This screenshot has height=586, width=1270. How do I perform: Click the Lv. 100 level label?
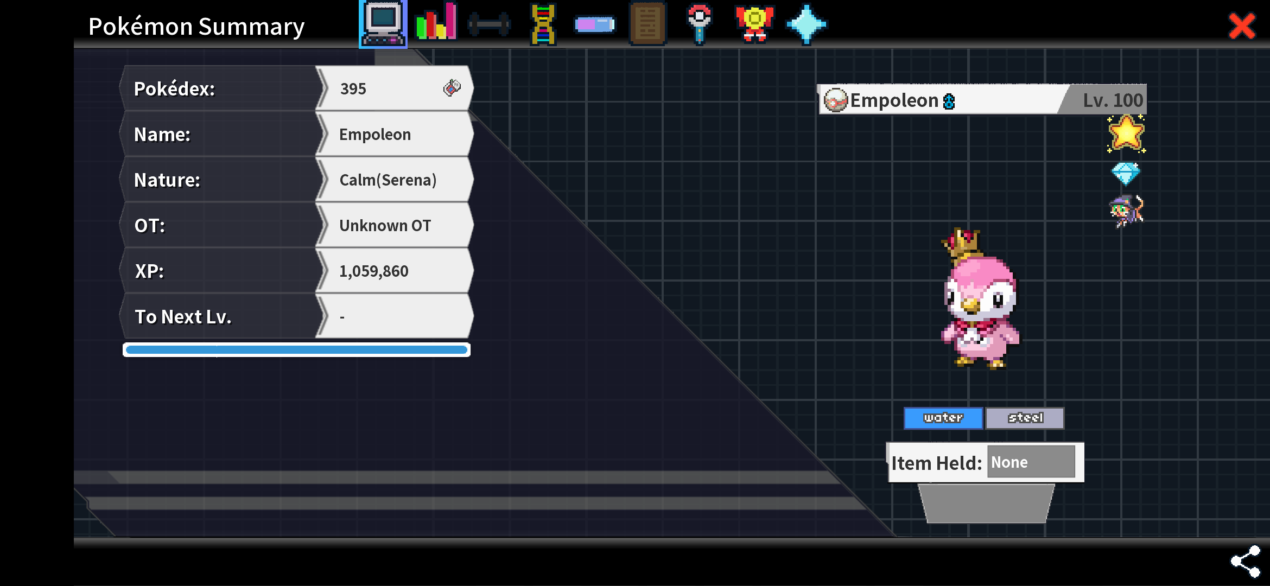1113,100
